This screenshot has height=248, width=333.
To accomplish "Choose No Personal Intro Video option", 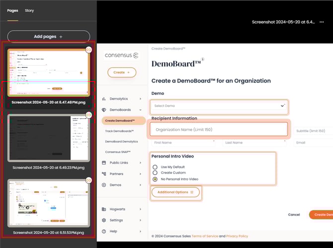I will (156, 179).
